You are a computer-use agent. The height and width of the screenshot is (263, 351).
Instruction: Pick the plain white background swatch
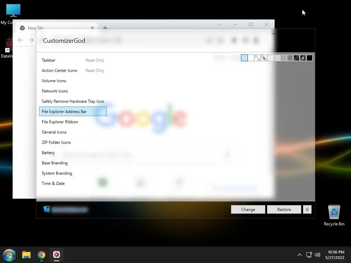(251, 58)
